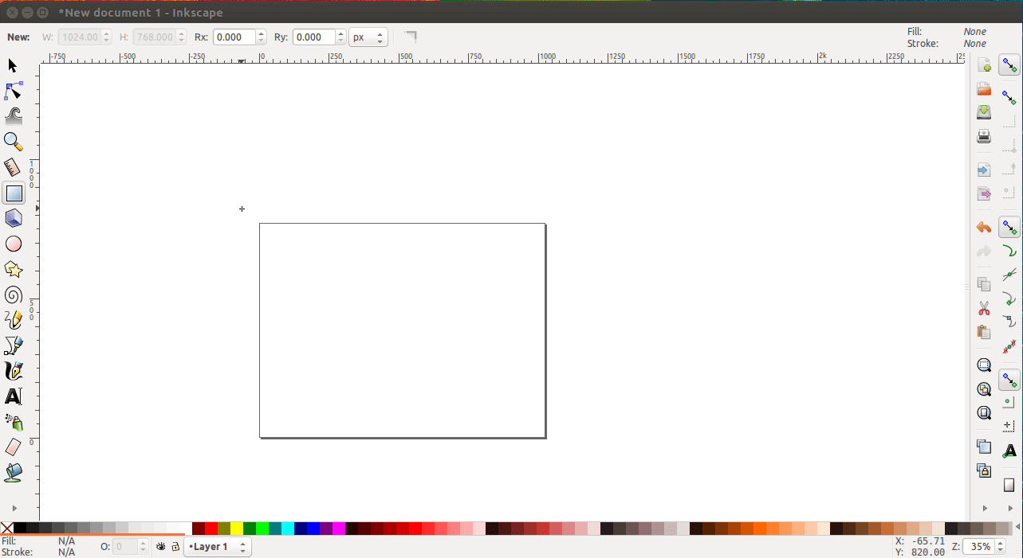This screenshot has width=1023, height=558.
Task: Pick the yellow palette swatch
Action: tap(237, 529)
